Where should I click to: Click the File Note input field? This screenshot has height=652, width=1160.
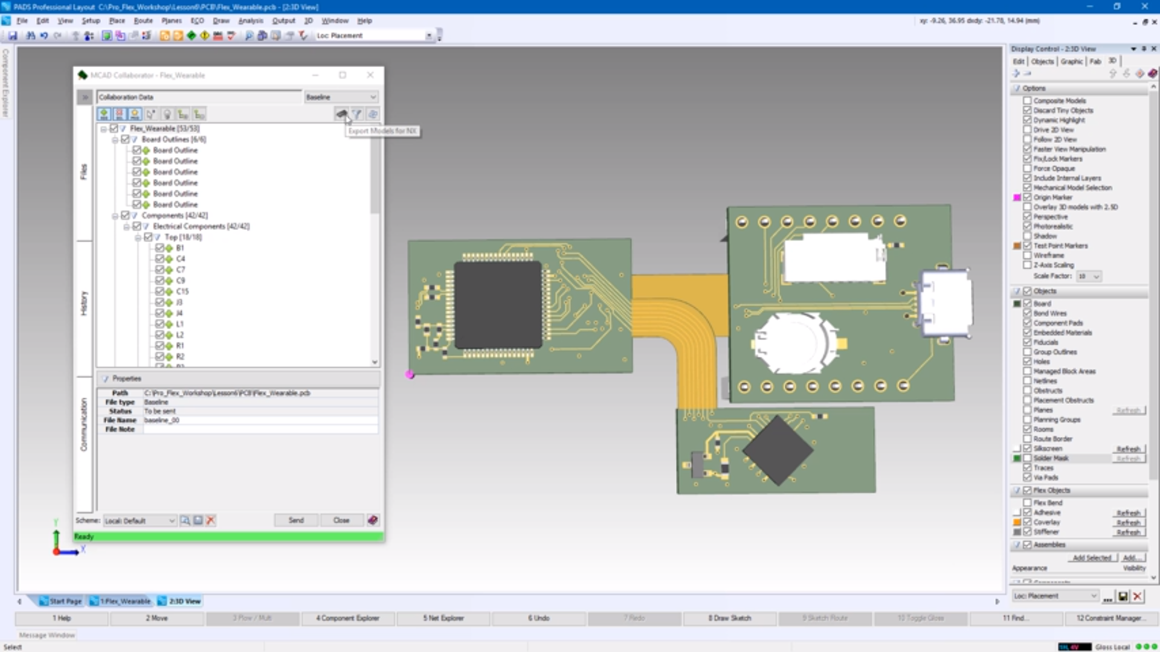[x=260, y=429]
